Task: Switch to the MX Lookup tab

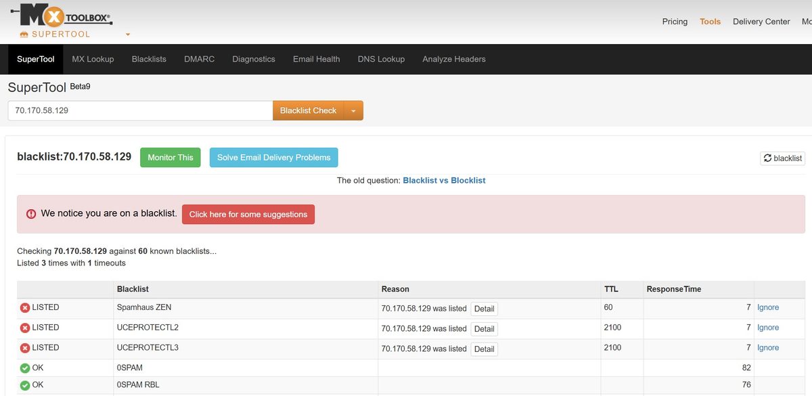Action: 93,59
